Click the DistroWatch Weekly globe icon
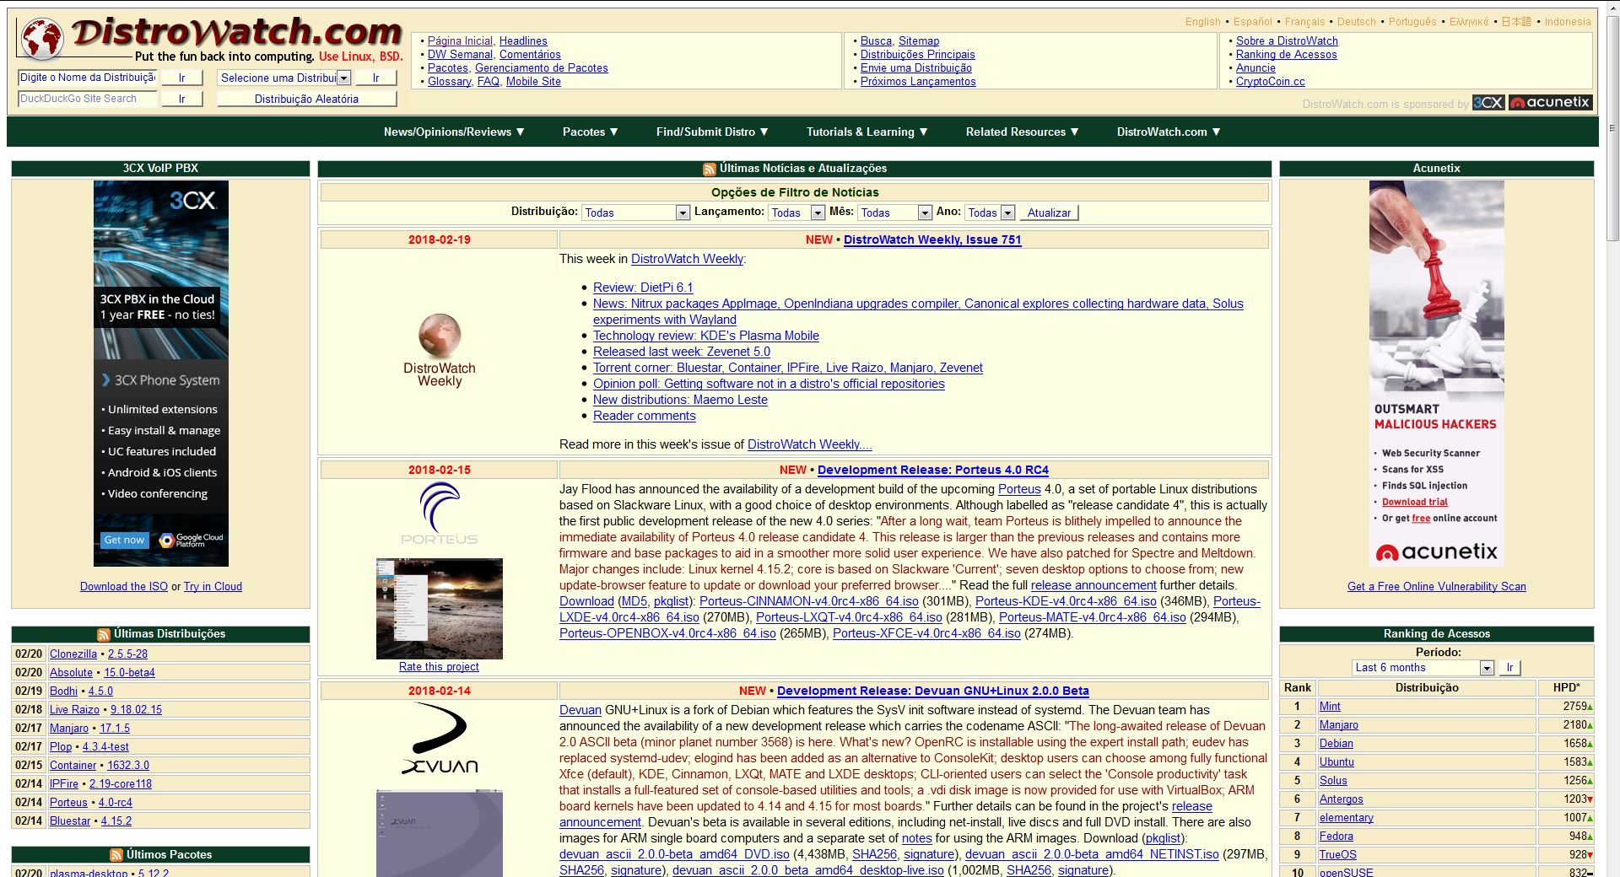 coord(440,336)
